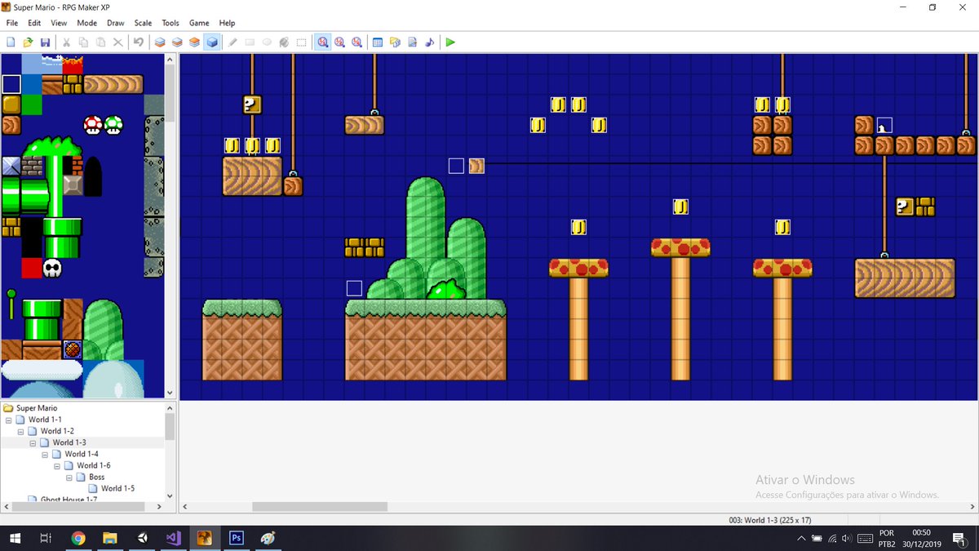Pick the red mushroom tile in tileset
The width and height of the screenshot is (979, 551).
click(x=93, y=125)
